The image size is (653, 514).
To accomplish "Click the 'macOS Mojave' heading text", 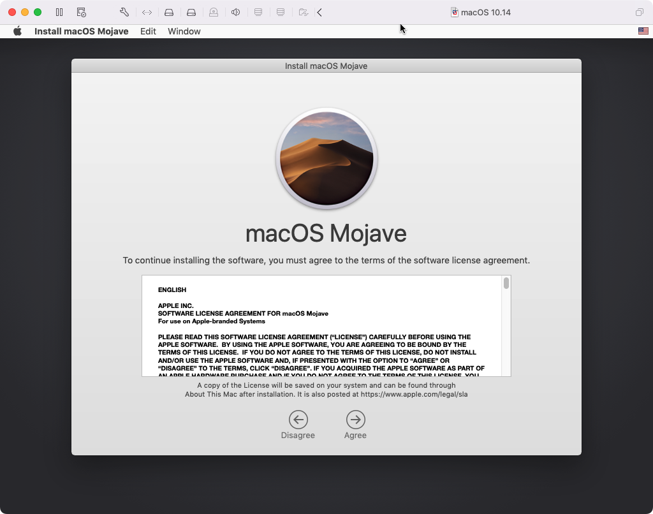I will click(326, 233).
